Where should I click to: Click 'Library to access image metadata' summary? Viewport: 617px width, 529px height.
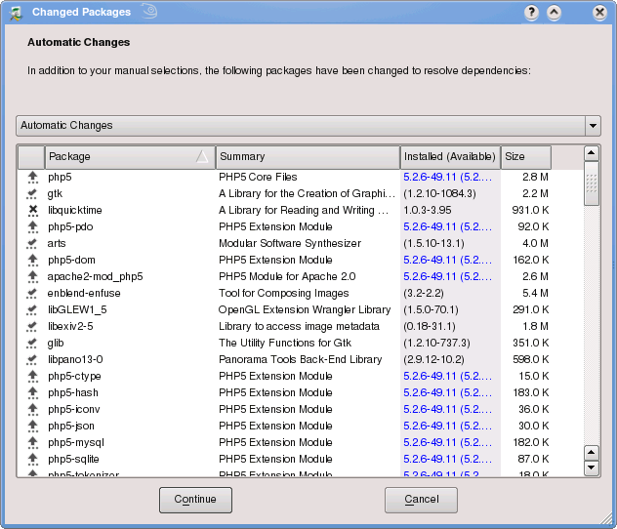pyautogui.click(x=299, y=326)
